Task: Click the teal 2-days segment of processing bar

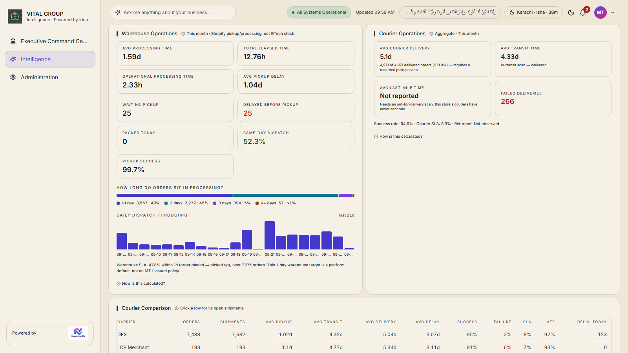Action: click(285, 195)
